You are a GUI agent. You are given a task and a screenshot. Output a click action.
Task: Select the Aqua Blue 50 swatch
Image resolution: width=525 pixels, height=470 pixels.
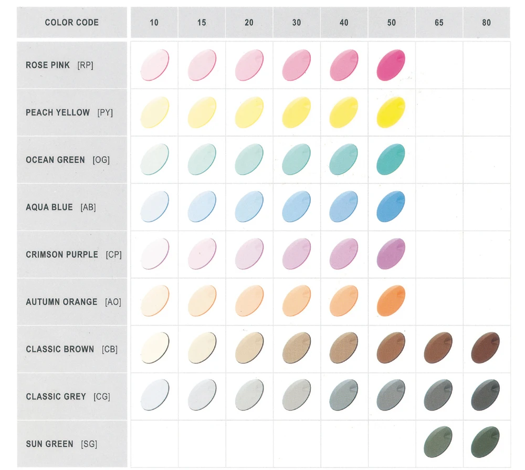391,206
